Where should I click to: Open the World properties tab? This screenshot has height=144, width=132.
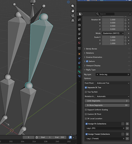click(79, 43)
